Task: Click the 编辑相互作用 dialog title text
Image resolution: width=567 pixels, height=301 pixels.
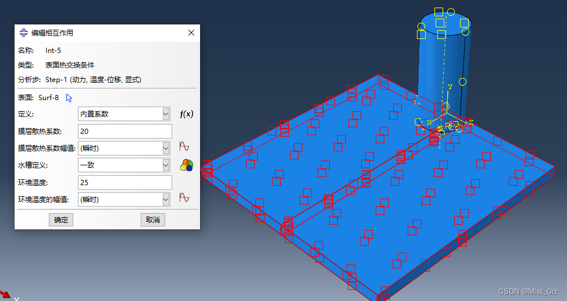Action: pos(52,33)
